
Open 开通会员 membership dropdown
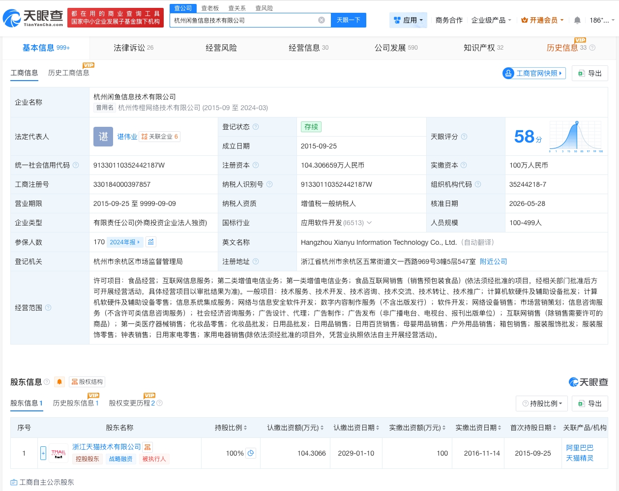[543, 20]
